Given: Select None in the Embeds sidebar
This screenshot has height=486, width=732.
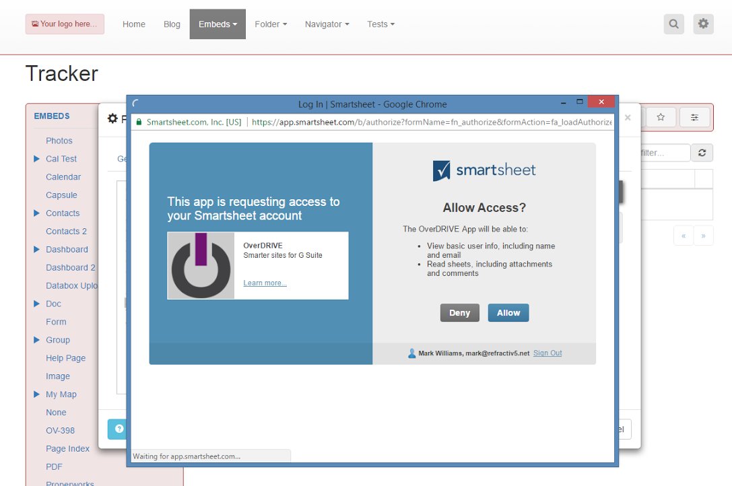Looking at the screenshot, I should [55, 413].
